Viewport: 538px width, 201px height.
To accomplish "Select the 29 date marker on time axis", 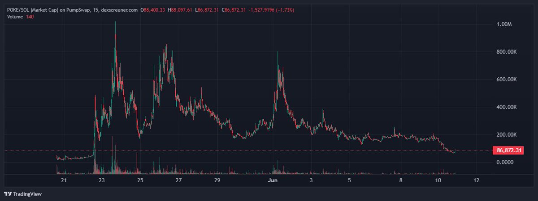I will pos(217,180).
